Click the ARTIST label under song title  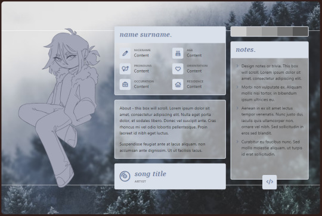[x=140, y=181]
